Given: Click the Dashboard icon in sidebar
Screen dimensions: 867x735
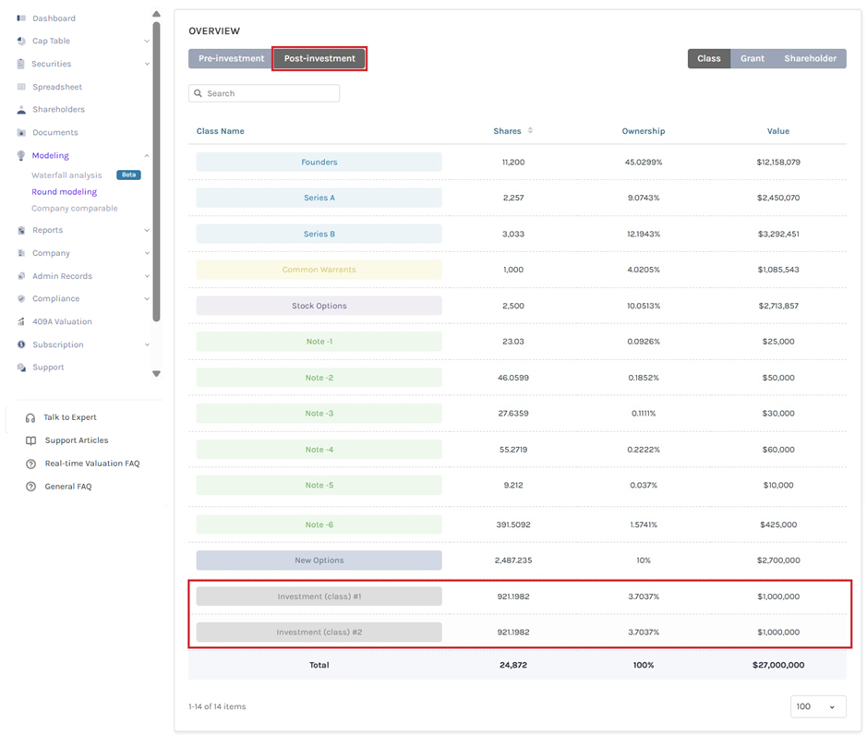Looking at the screenshot, I should pyautogui.click(x=21, y=18).
